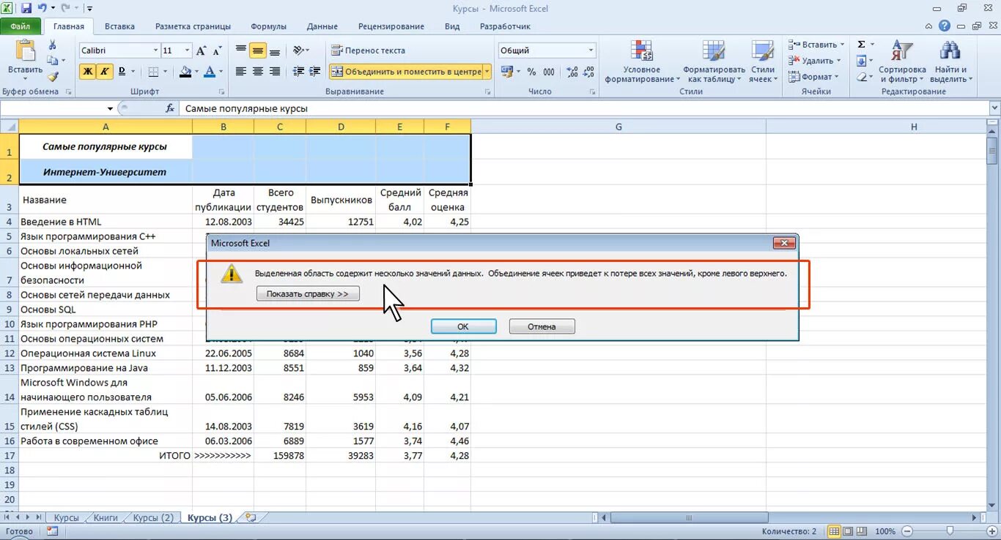The image size is (1001, 540).
Task: Click the large Вставить paste icon
Action: [25, 51]
